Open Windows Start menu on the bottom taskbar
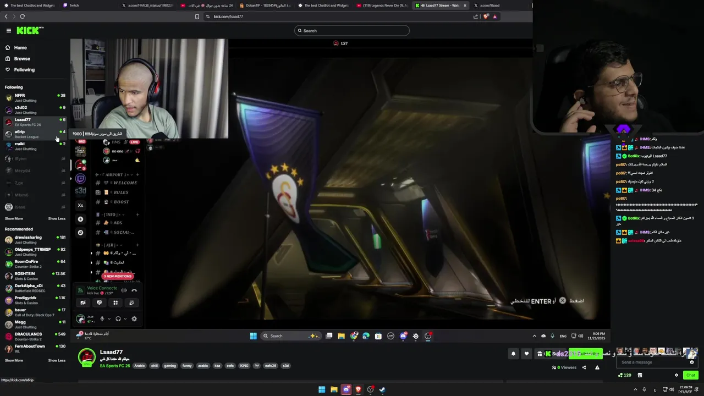 pos(322,390)
